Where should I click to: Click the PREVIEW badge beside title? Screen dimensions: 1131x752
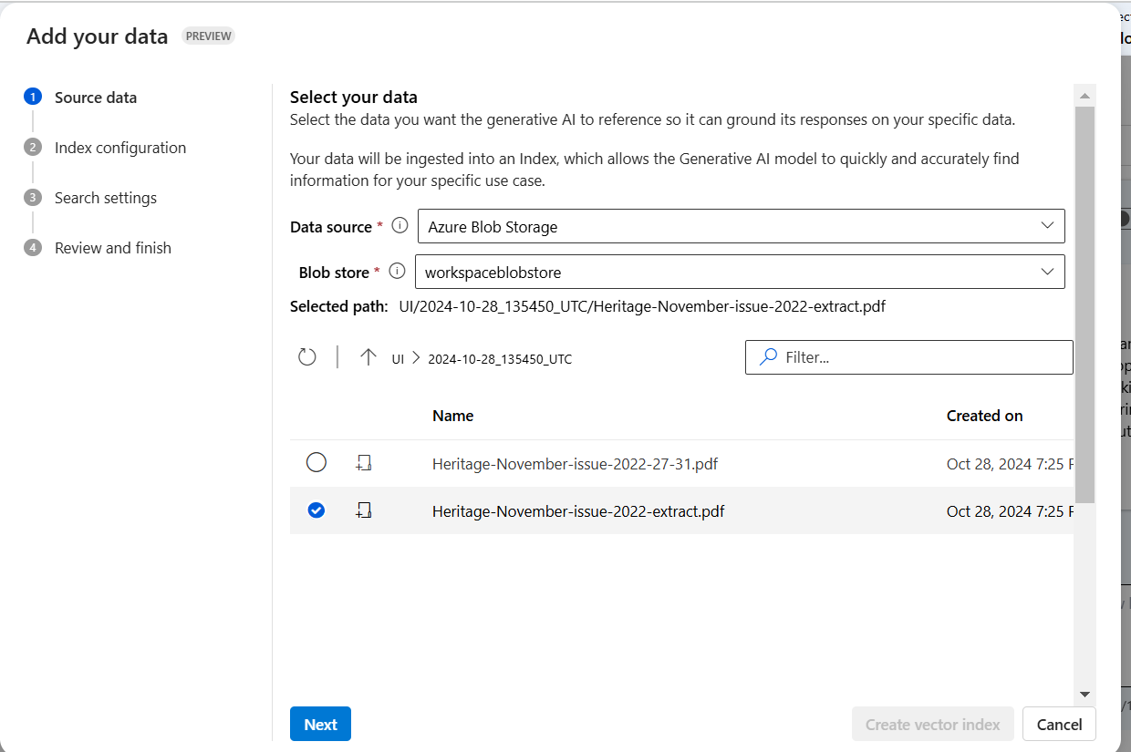pos(208,36)
